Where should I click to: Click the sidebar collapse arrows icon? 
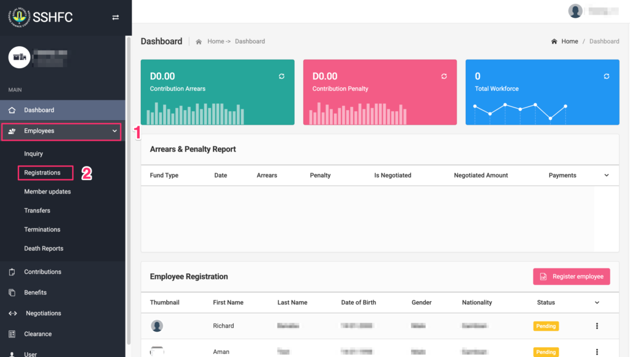click(x=115, y=17)
